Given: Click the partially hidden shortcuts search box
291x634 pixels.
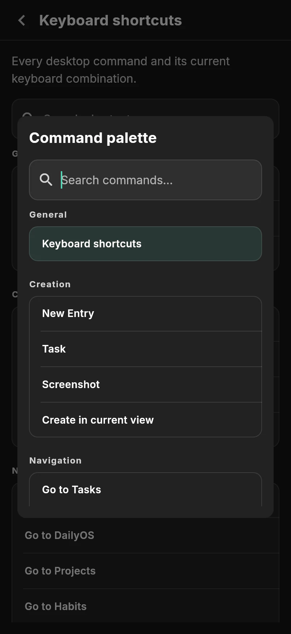Looking at the screenshot, I should coord(145,107).
